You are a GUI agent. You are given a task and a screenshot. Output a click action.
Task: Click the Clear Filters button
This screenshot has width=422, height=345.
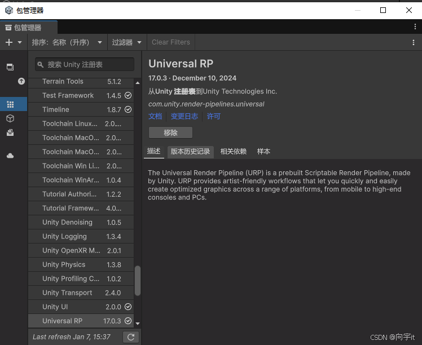(171, 42)
